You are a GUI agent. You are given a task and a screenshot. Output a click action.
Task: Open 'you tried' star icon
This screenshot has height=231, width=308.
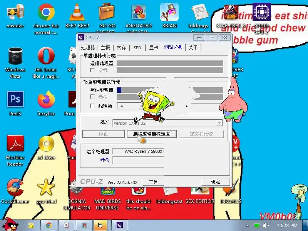[x=46, y=187]
